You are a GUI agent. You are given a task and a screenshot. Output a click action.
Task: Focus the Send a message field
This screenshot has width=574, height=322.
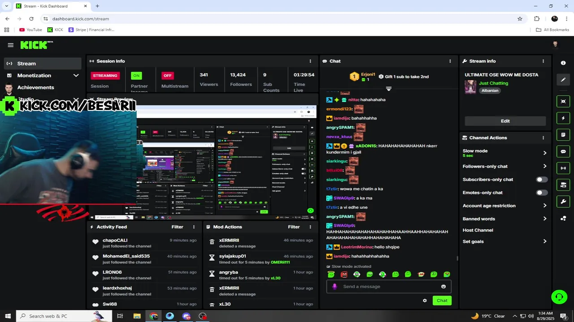[x=388, y=287]
